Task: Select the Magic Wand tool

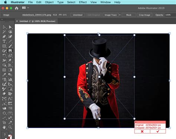Action: tap(4, 32)
